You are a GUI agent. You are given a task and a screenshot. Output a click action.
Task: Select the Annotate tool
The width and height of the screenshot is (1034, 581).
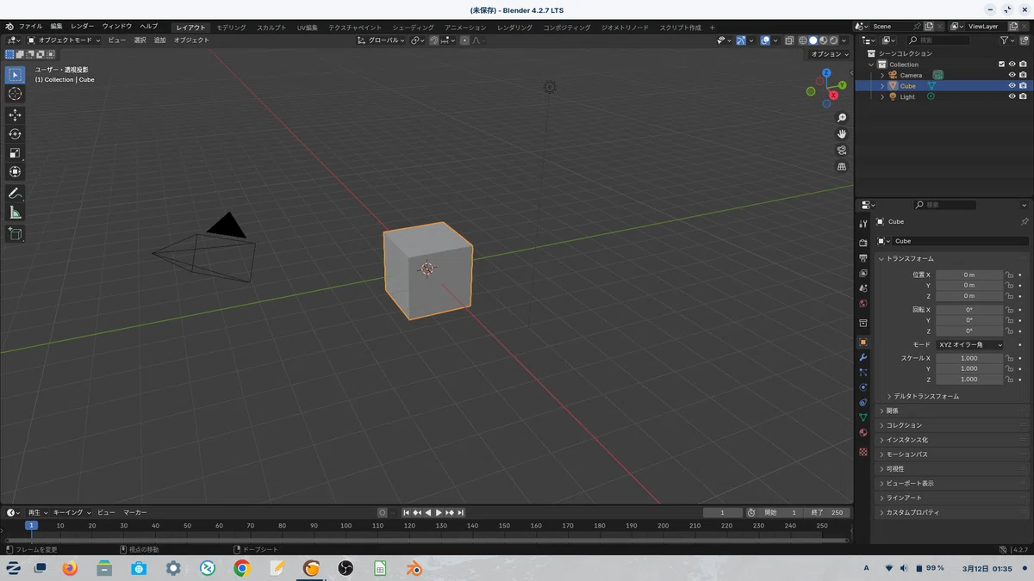coord(15,193)
